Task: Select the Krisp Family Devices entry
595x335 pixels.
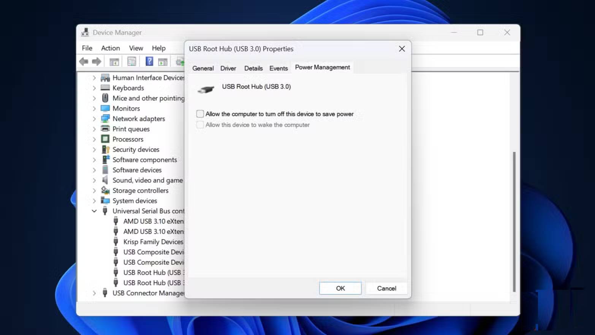Action: [x=153, y=242]
